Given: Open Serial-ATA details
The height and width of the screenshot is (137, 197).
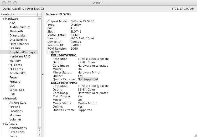Looking at the screenshot, I should tap(17, 90).
